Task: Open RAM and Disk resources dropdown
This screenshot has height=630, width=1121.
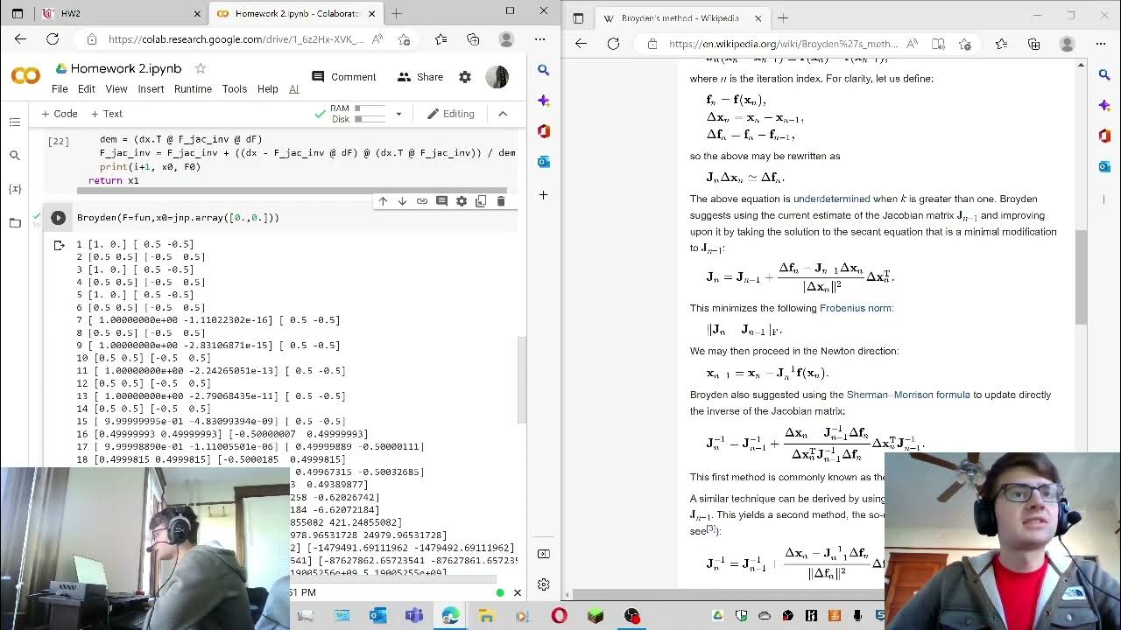Action: (x=398, y=114)
